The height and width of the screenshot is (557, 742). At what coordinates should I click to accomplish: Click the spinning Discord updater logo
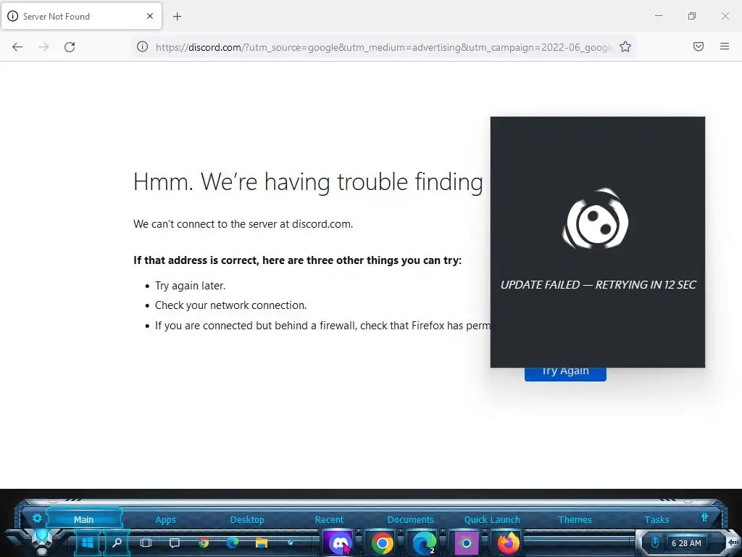596,219
